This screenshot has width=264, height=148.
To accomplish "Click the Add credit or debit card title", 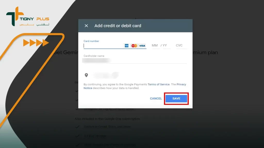I will point(118,26).
